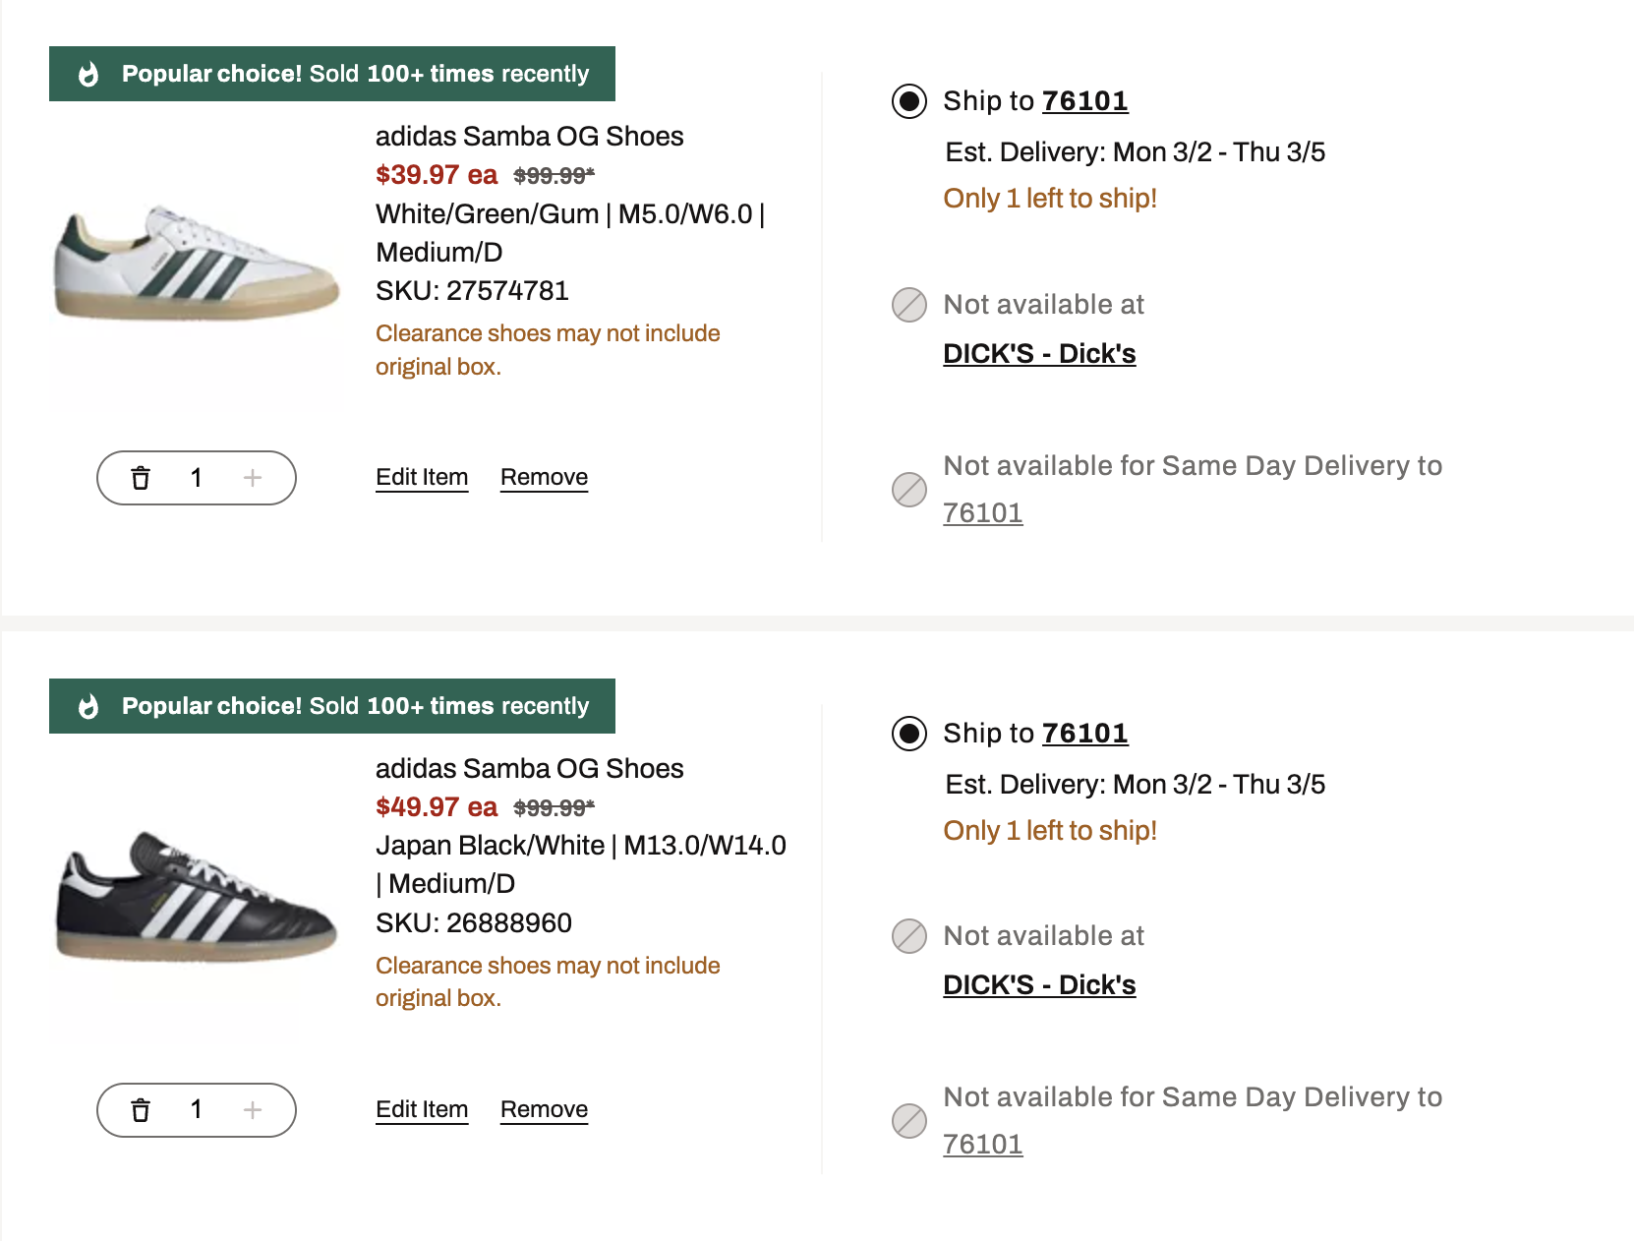This screenshot has width=1634, height=1241.
Task: Select Same Day Delivery for first item
Action: click(x=909, y=489)
